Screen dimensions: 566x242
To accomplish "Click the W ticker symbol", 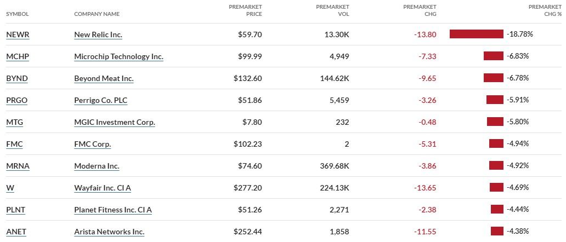I will tap(10, 188).
